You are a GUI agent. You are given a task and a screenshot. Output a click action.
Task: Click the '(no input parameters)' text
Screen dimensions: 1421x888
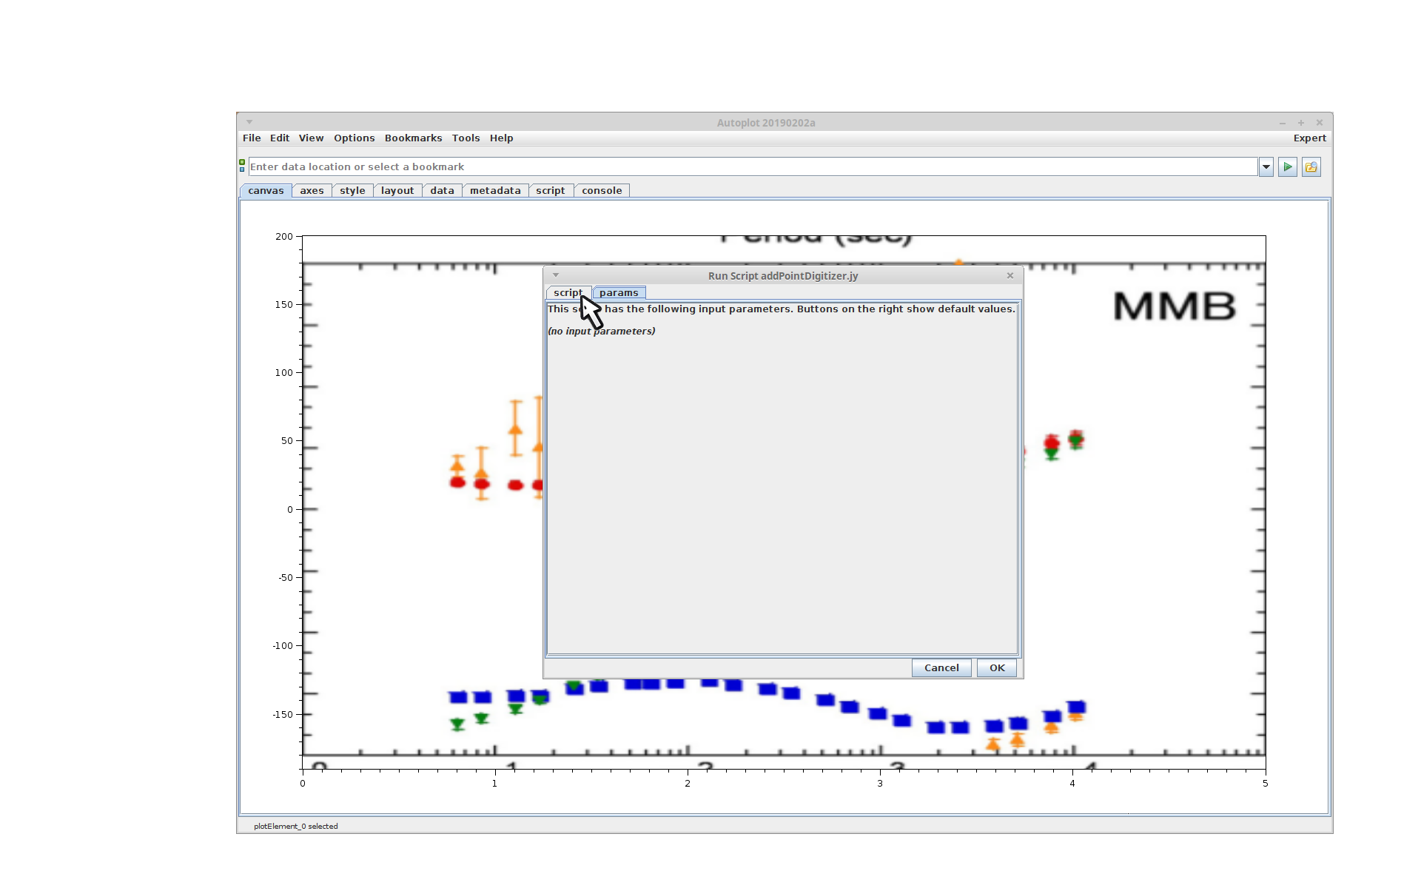tap(602, 332)
